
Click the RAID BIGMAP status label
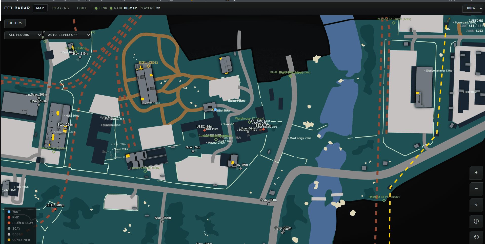coord(124,8)
